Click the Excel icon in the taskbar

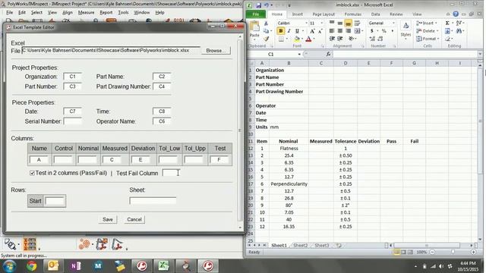(x=164, y=266)
